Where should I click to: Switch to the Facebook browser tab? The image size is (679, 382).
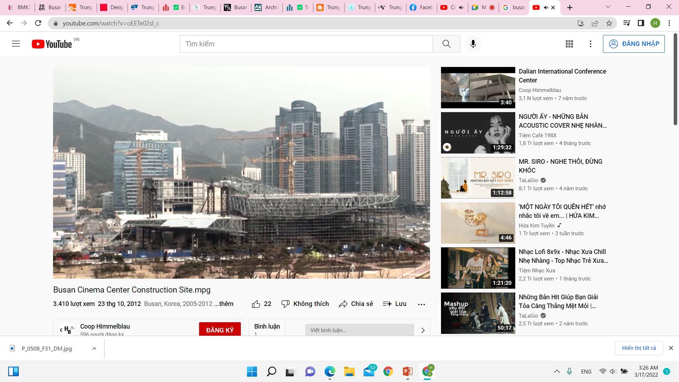pos(421,7)
